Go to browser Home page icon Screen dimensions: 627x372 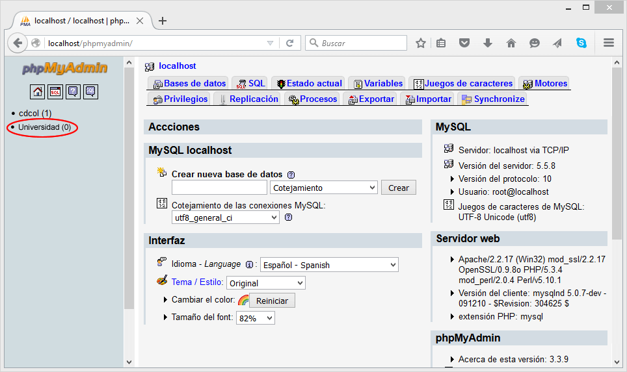click(511, 43)
